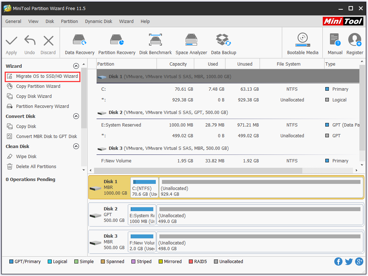Launch Copy Partition Wizard

coord(38,86)
